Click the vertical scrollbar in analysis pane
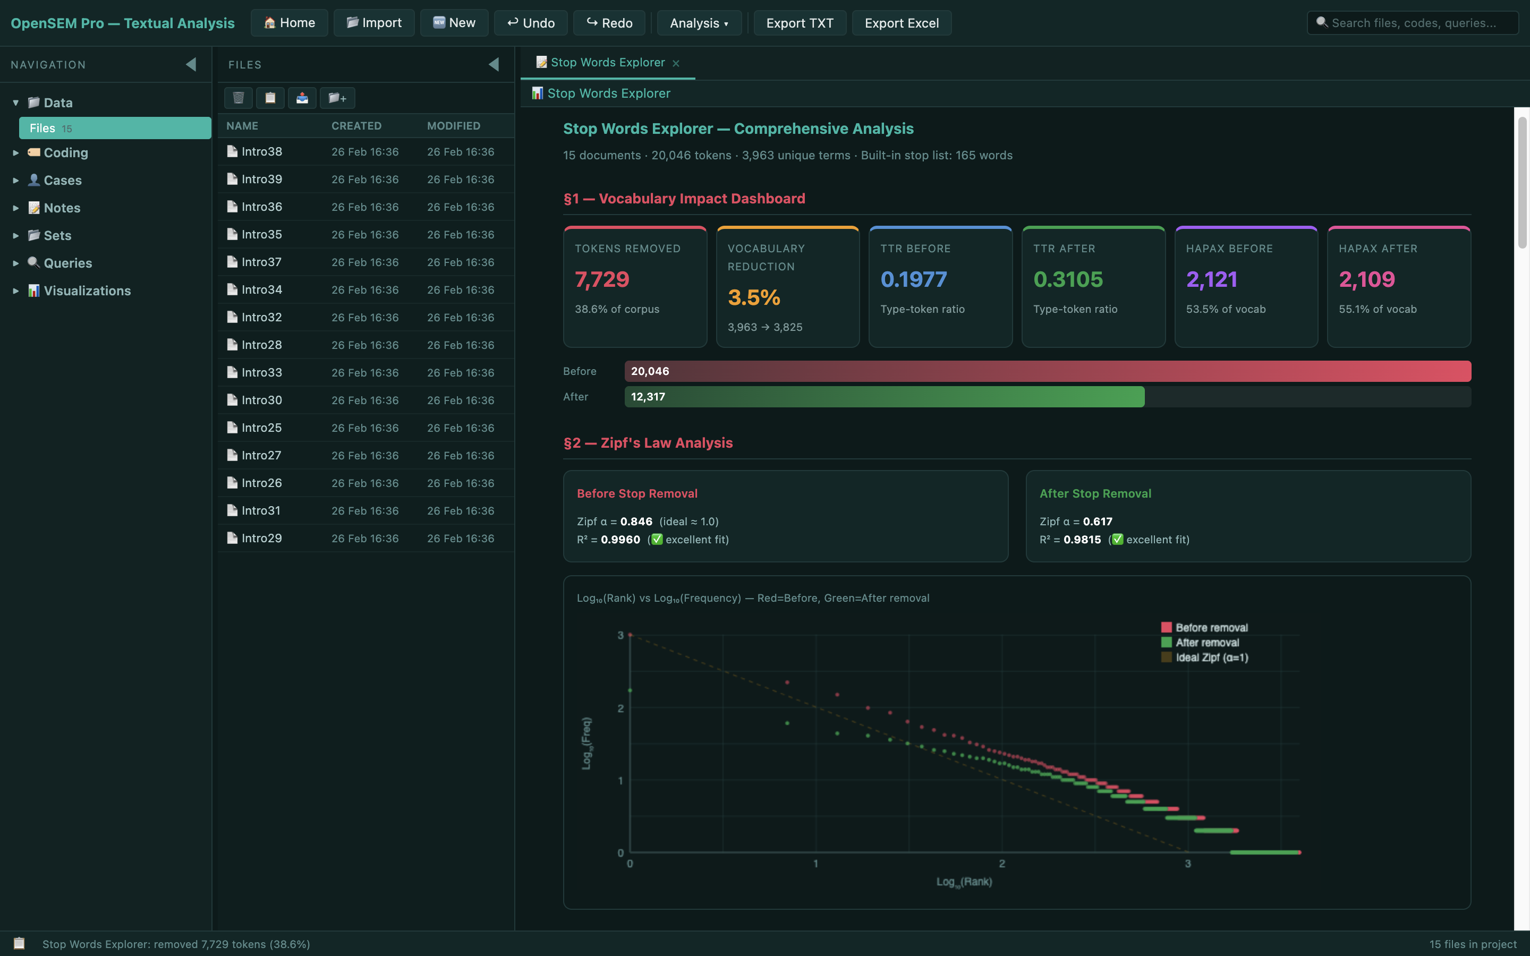This screenshot has width=1530, height=956. tap(1522, 183)
